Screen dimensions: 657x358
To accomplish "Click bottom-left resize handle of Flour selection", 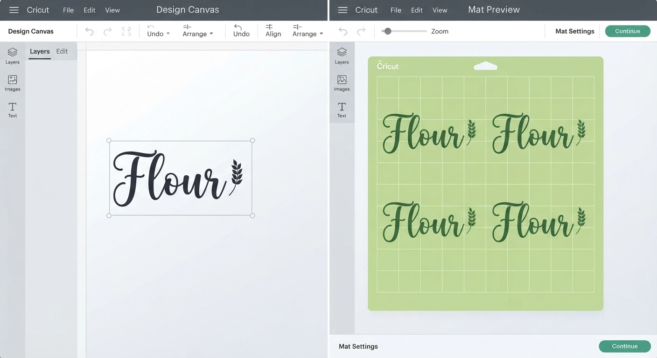I will 109,215.
